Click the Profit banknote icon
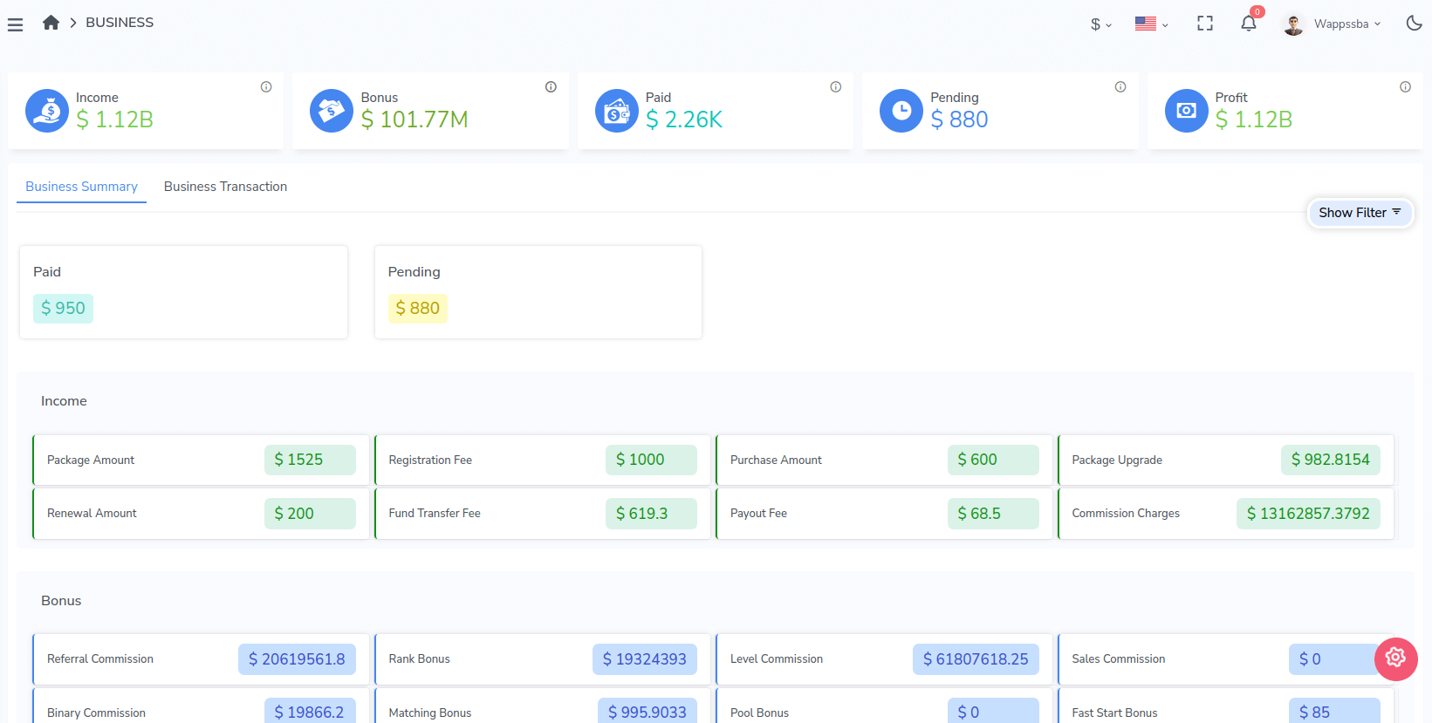The image size is (1432, 723). pos(1187,111)
